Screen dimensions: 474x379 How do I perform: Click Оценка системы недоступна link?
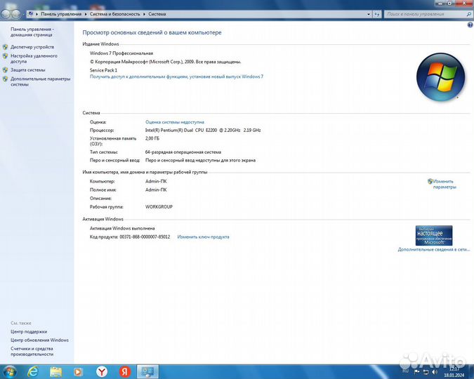click(175, 122)
